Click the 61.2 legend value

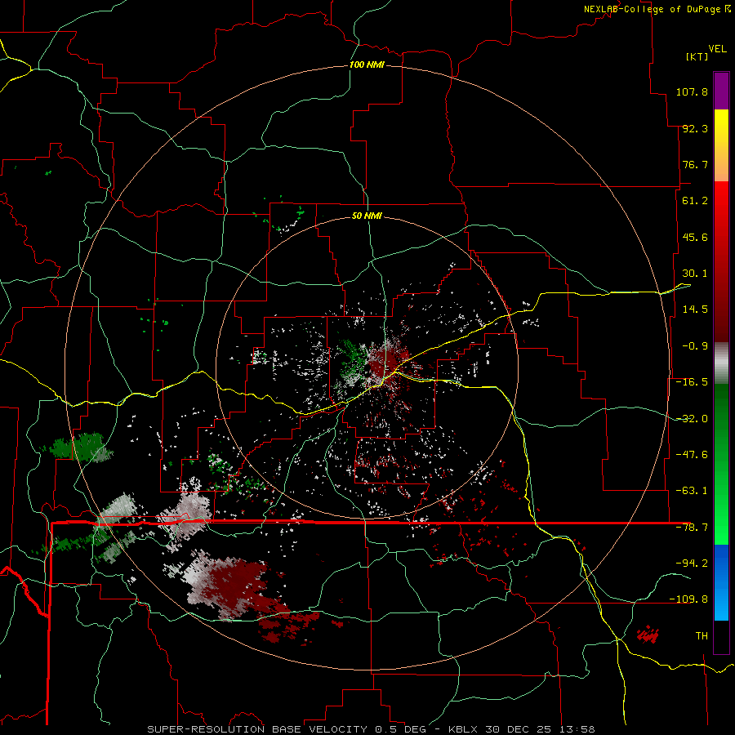(695, 201)
